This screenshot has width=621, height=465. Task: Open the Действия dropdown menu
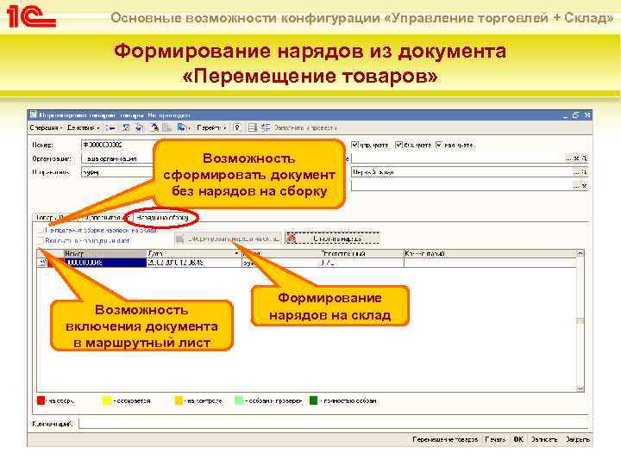coord(83,127)
